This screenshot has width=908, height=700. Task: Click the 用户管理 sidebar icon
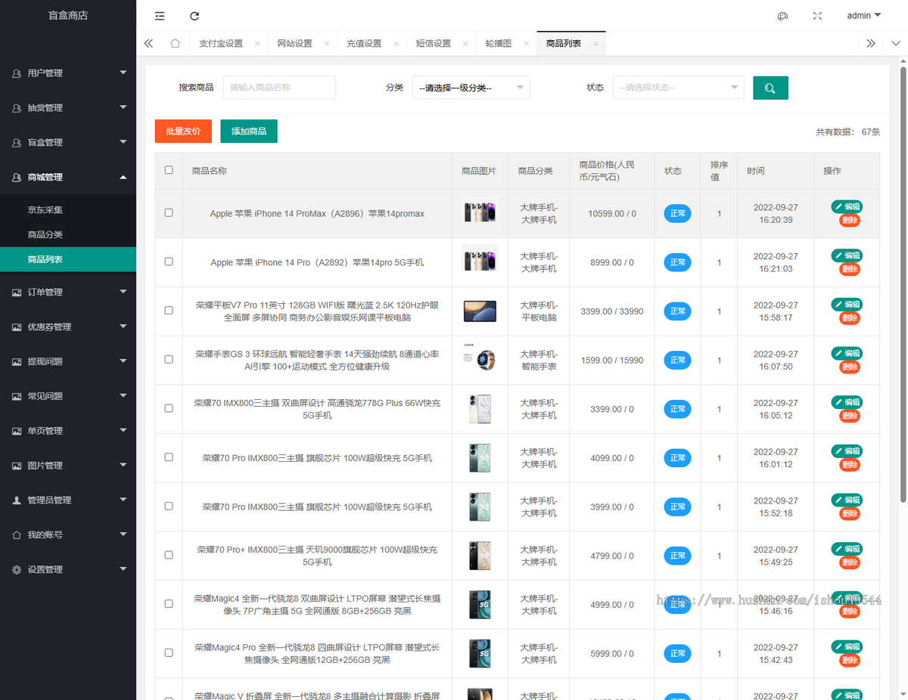pos(17,73)
